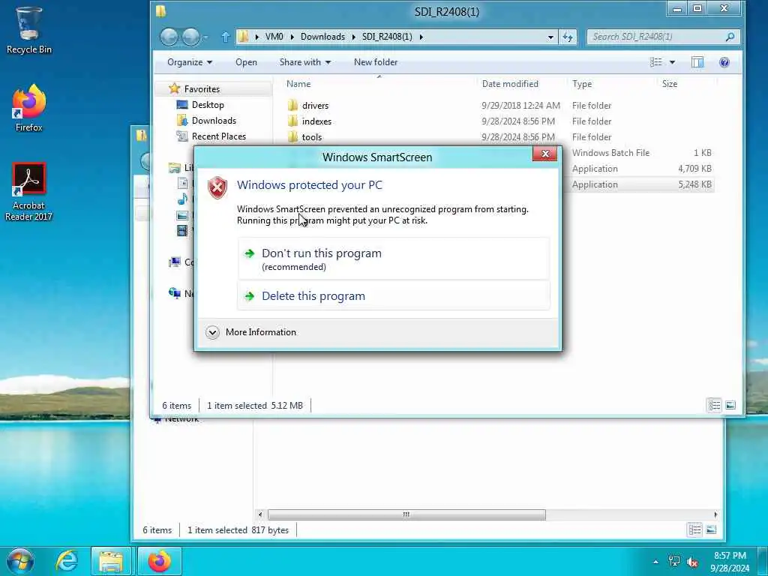Open Explorer help question mark icon
The width and height of the screenshot is (768, 576).
tap(724, 61)
